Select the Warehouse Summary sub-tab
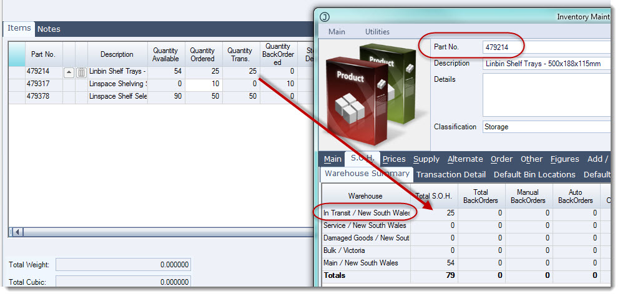The width and height of the screenshot is (620, 296). tap(367, 174)
